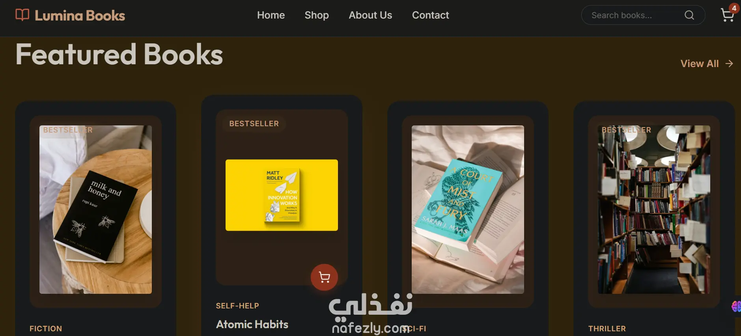The image size is (741, 336).
Task: Focus the Search books input field
Action: pyautogui.click(x=635, y=15)
